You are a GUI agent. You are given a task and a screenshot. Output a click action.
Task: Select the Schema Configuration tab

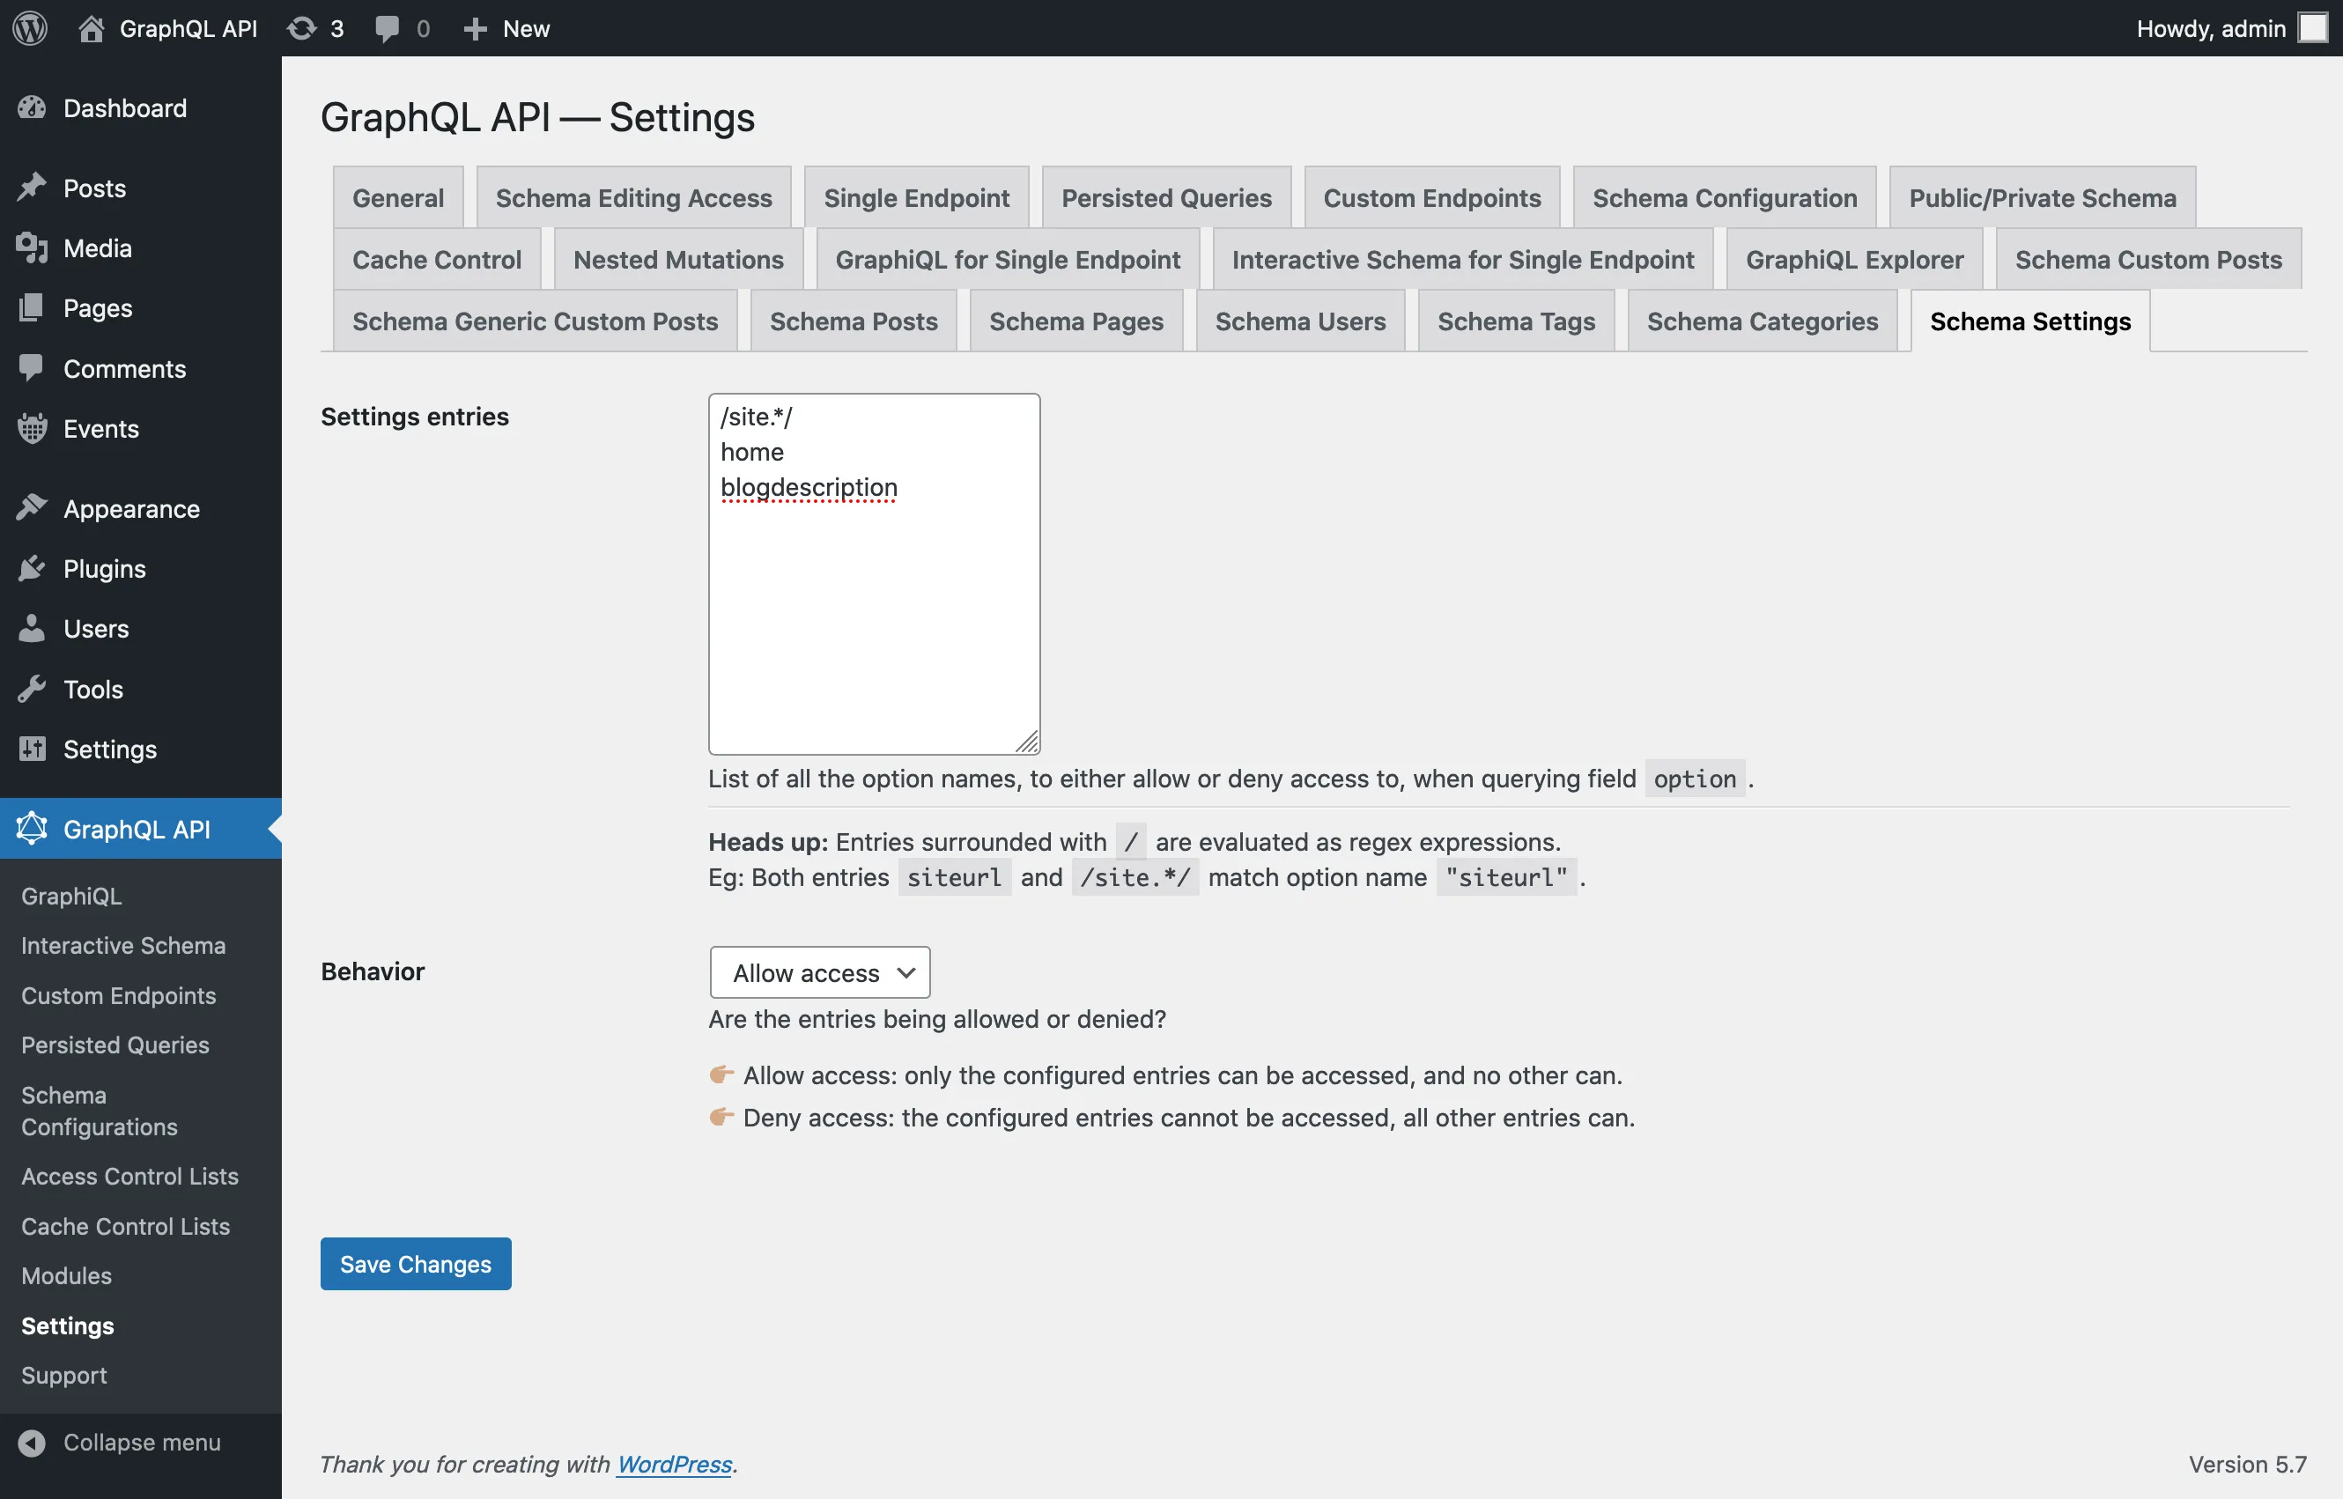pyautogui.click(x=1724, y=197)
